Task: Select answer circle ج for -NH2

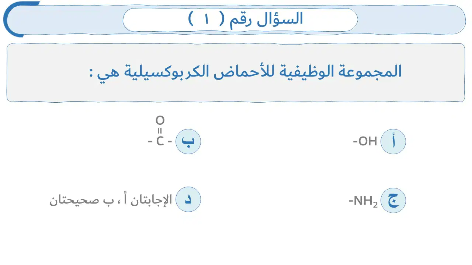Action: pos(393,201)
